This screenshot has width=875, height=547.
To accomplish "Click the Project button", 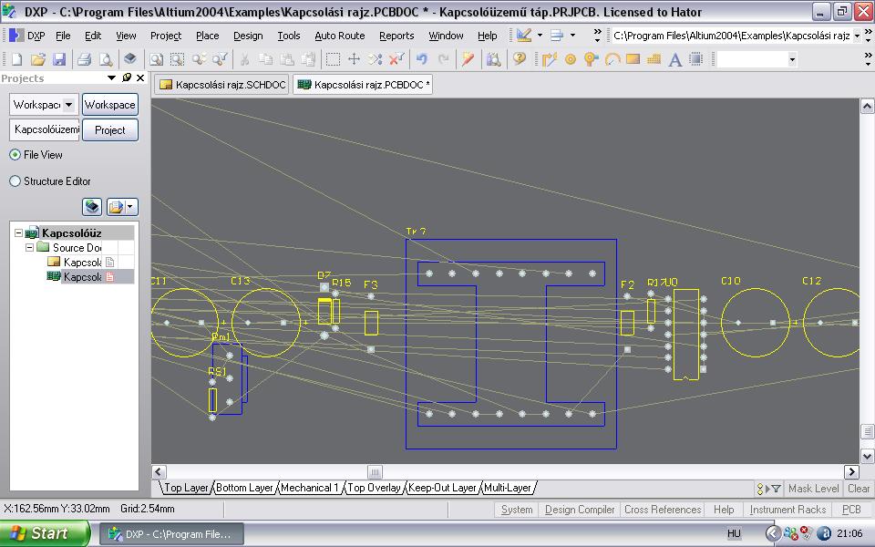I will [x=110, y=130].
